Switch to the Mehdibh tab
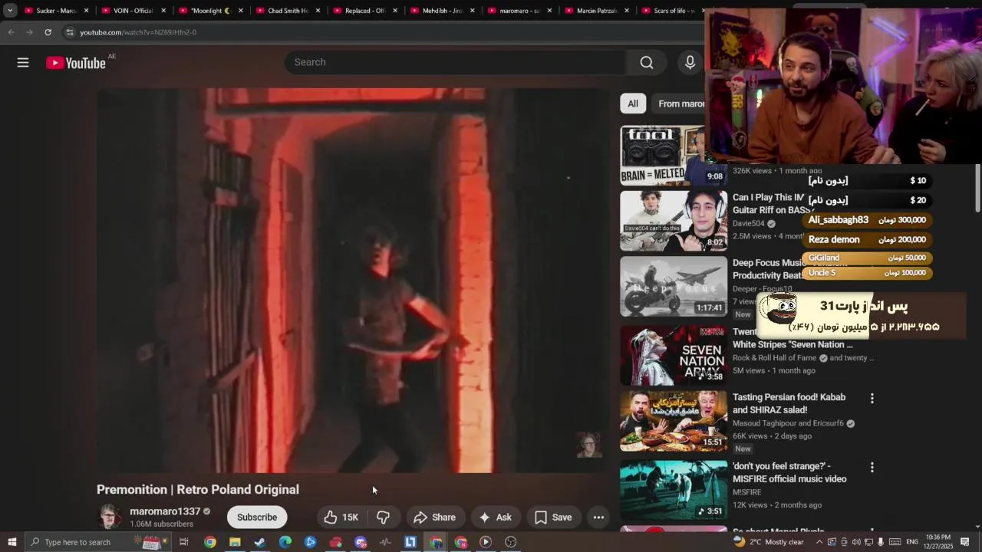Viewport: 982px width, 552px height. click(443, 11)
